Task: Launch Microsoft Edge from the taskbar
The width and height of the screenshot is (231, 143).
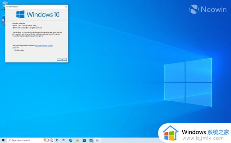Action: point(71,140)
